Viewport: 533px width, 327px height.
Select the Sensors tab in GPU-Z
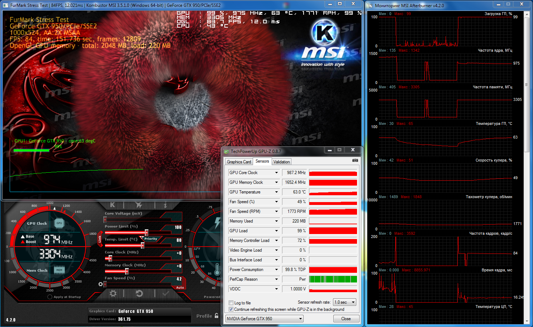[262, 162]
